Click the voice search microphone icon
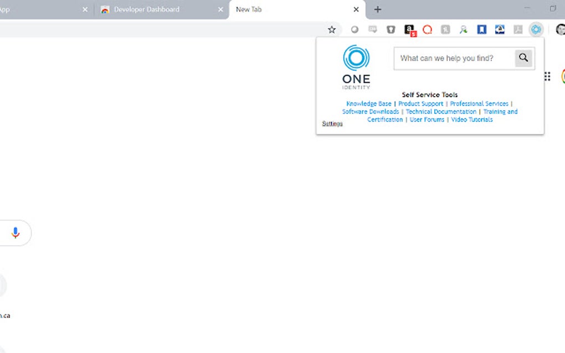Viewport: 565px width, 353px height. 15,232
